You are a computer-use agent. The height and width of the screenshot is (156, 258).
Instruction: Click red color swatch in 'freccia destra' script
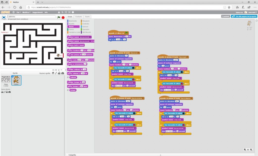tap(183, 125)
